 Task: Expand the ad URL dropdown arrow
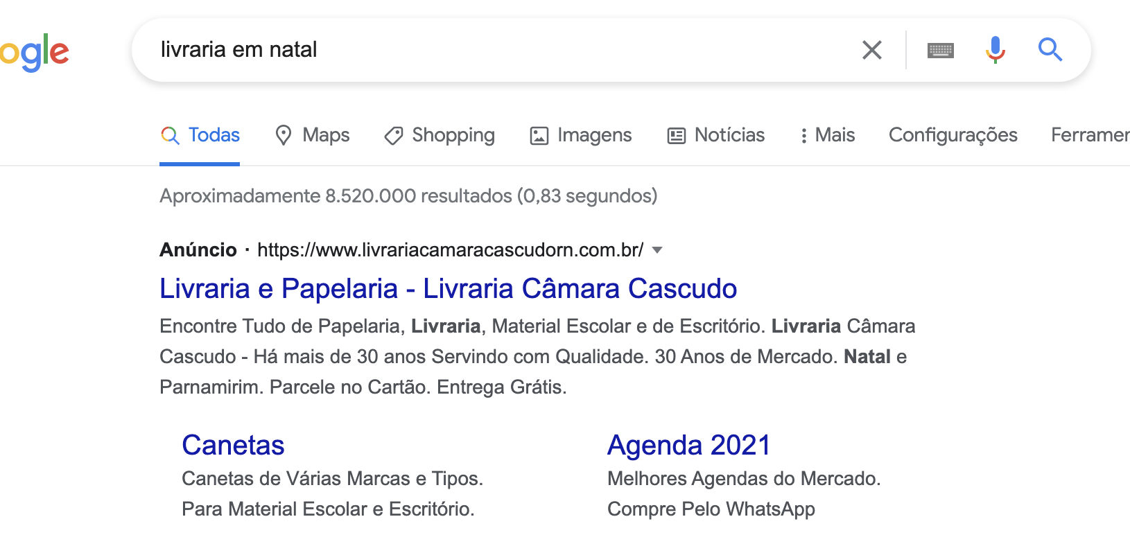point(658,250)
